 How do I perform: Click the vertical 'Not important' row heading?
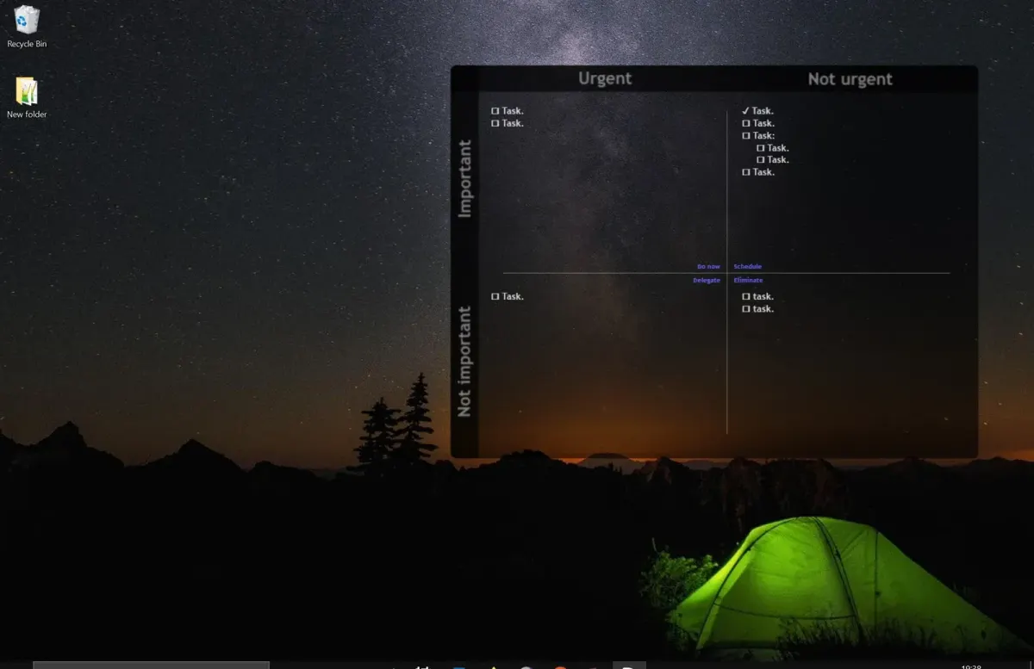tap(465, 362)
